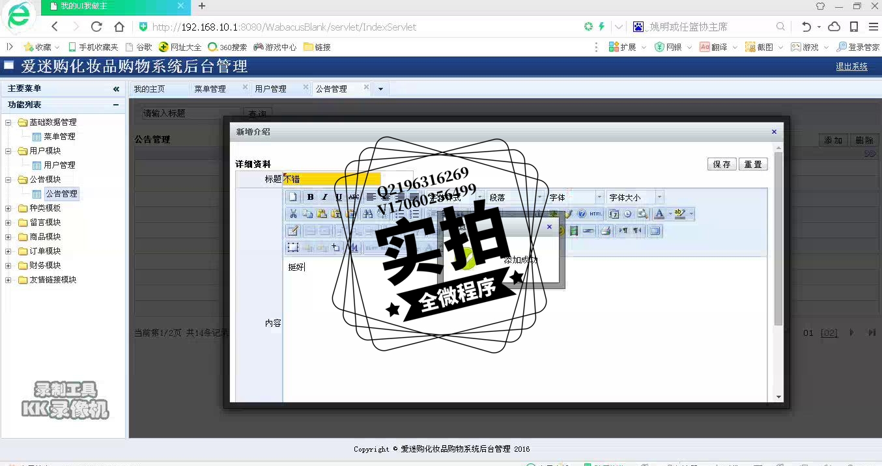The image size is (882, 466).
Task: Collapse the 功能列表 panel with minus
Action: pos(116,105)
